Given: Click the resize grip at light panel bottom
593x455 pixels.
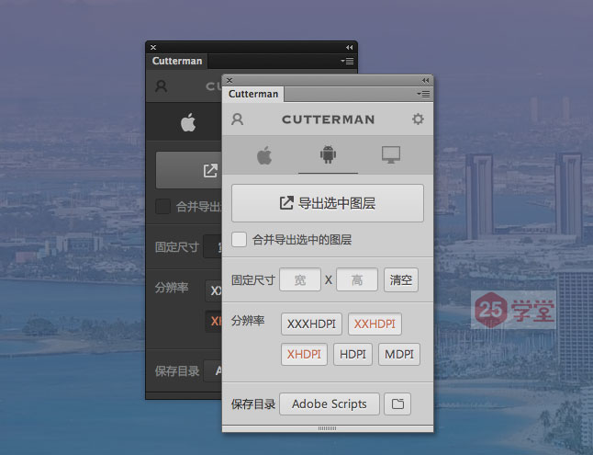Looking at the screenshot, I should pyautogui.click(x=327, y=428).
